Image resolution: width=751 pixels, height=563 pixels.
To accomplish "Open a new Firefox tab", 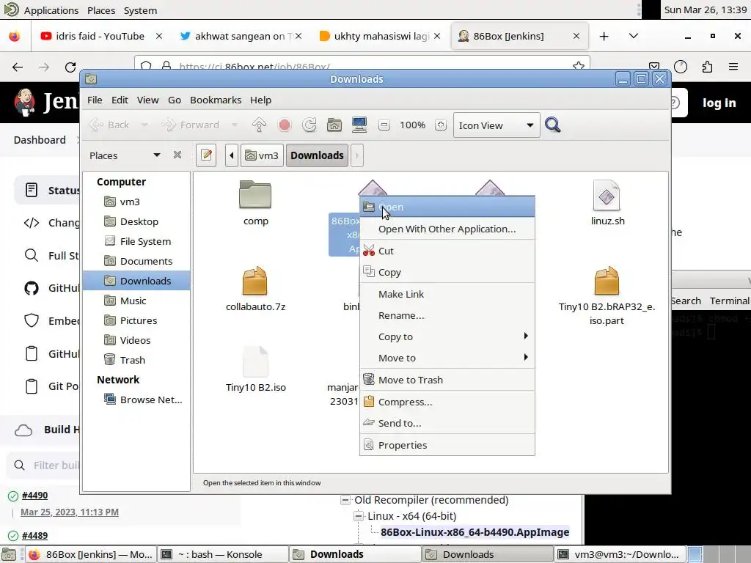I will pyautogui.click(x=604, y=36).
